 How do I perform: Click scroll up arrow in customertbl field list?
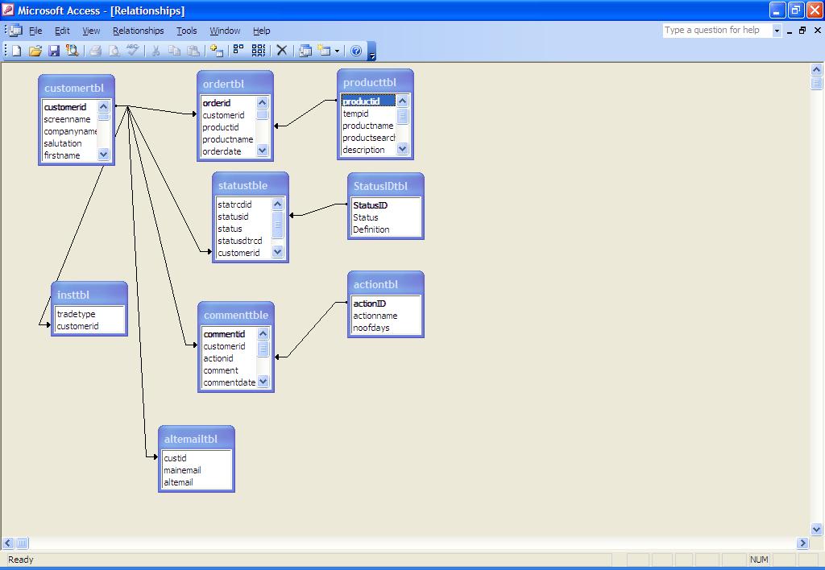pyautogui.click(x=104, y=106)
